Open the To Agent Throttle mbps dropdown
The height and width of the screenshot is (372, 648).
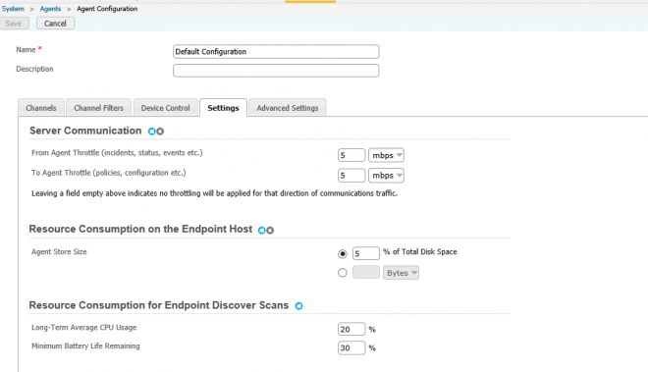386,176
